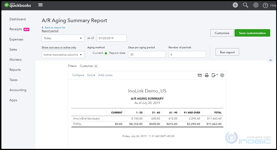Open Active rows/active columns dropdown
The height and width of the screenshot is (150, 277).
click(x=63, y=55)
